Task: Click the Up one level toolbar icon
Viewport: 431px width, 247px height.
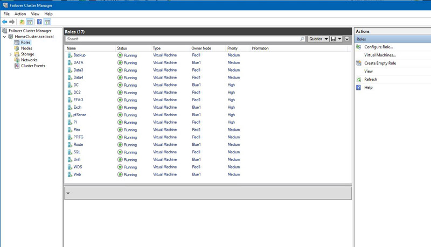Action: tap(22, 22)
